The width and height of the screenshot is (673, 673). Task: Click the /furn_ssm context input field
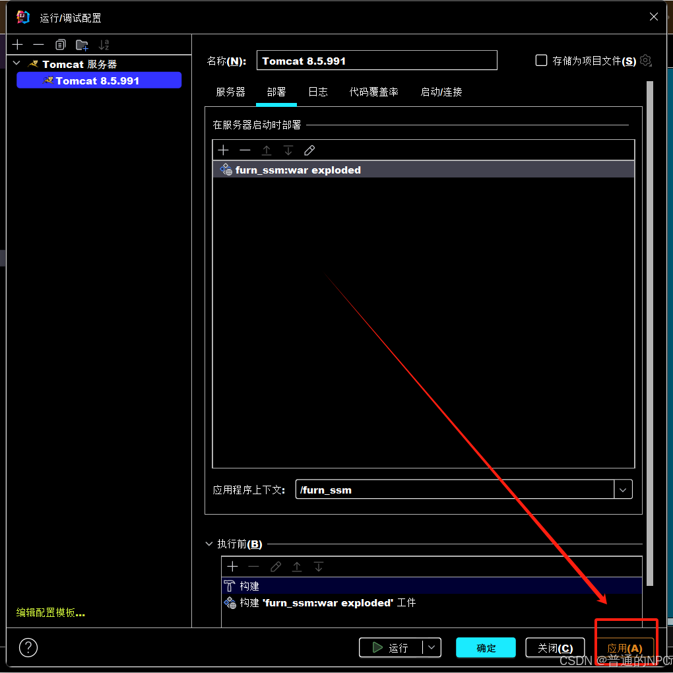point(455,490)
